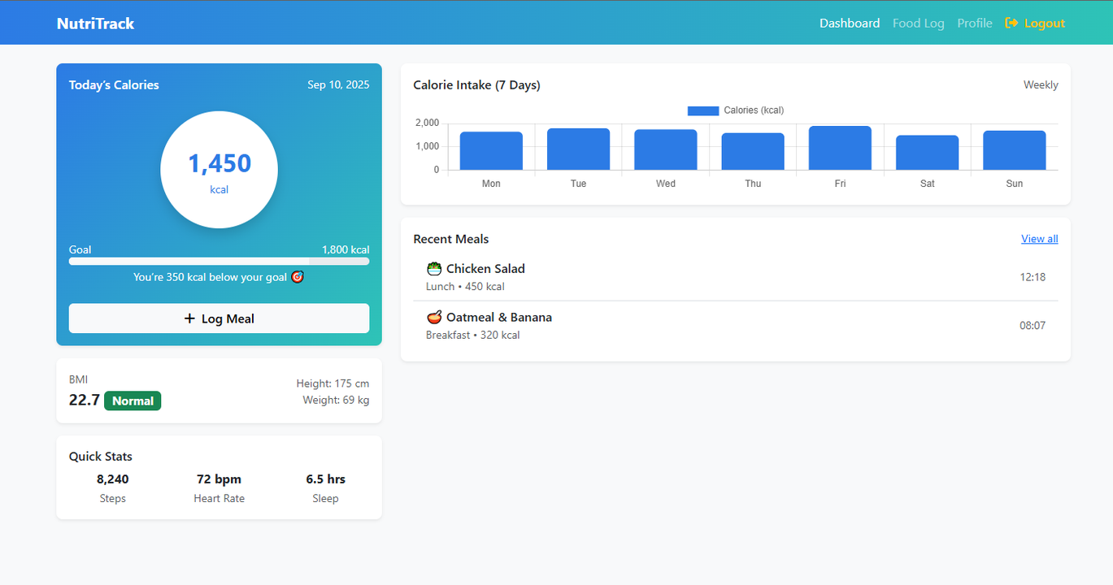
Task: Click the Height: 175 cm text
Action: point(333,383)
